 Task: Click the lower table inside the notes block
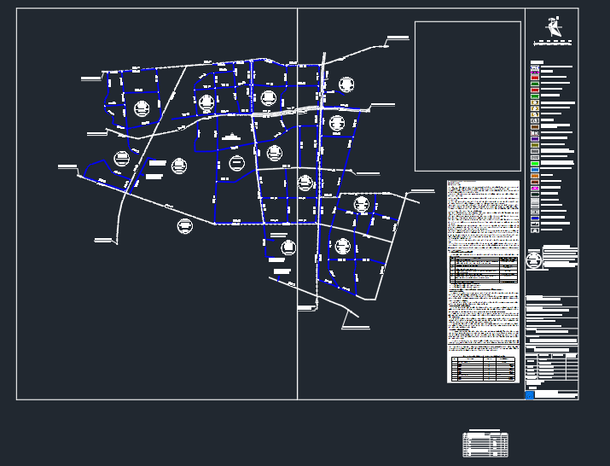[x=483, y=368]
